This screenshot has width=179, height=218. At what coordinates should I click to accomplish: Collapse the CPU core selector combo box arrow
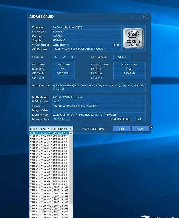(71, 129)
